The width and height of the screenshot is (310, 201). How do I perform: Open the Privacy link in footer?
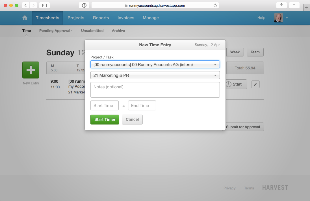(229, 188)
